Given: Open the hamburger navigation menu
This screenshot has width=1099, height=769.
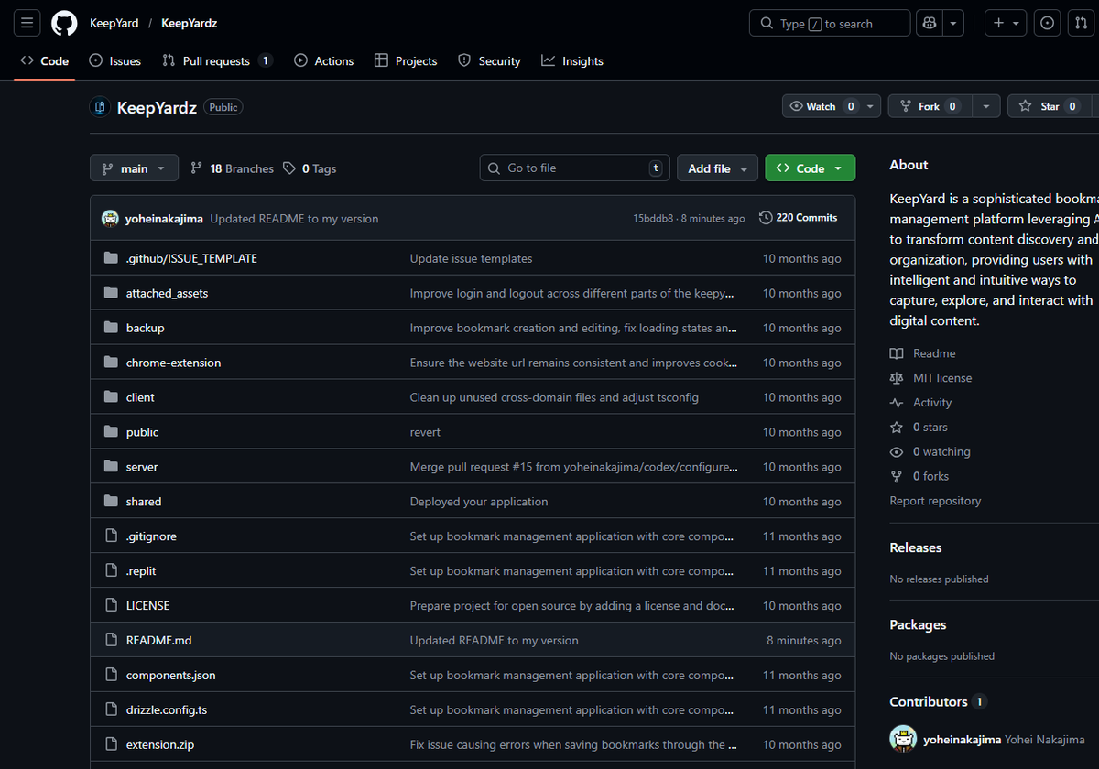Looking at the screenshot, I should pos(27,23).
